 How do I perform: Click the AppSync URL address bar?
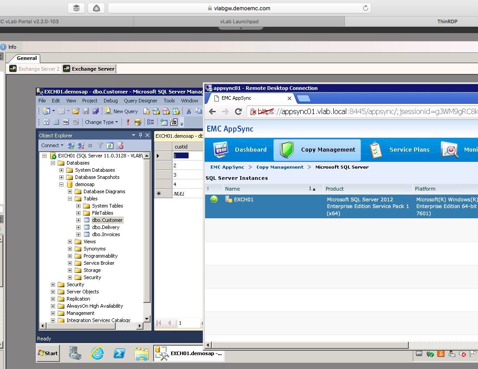[x=363, y=112]
